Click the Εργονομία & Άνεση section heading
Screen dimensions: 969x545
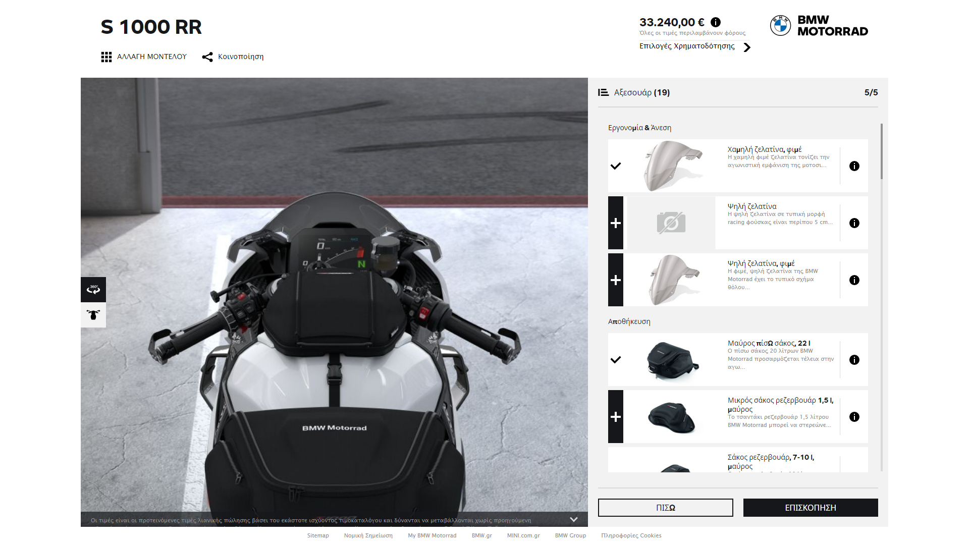pyautogui.click(x=639, y=128)
